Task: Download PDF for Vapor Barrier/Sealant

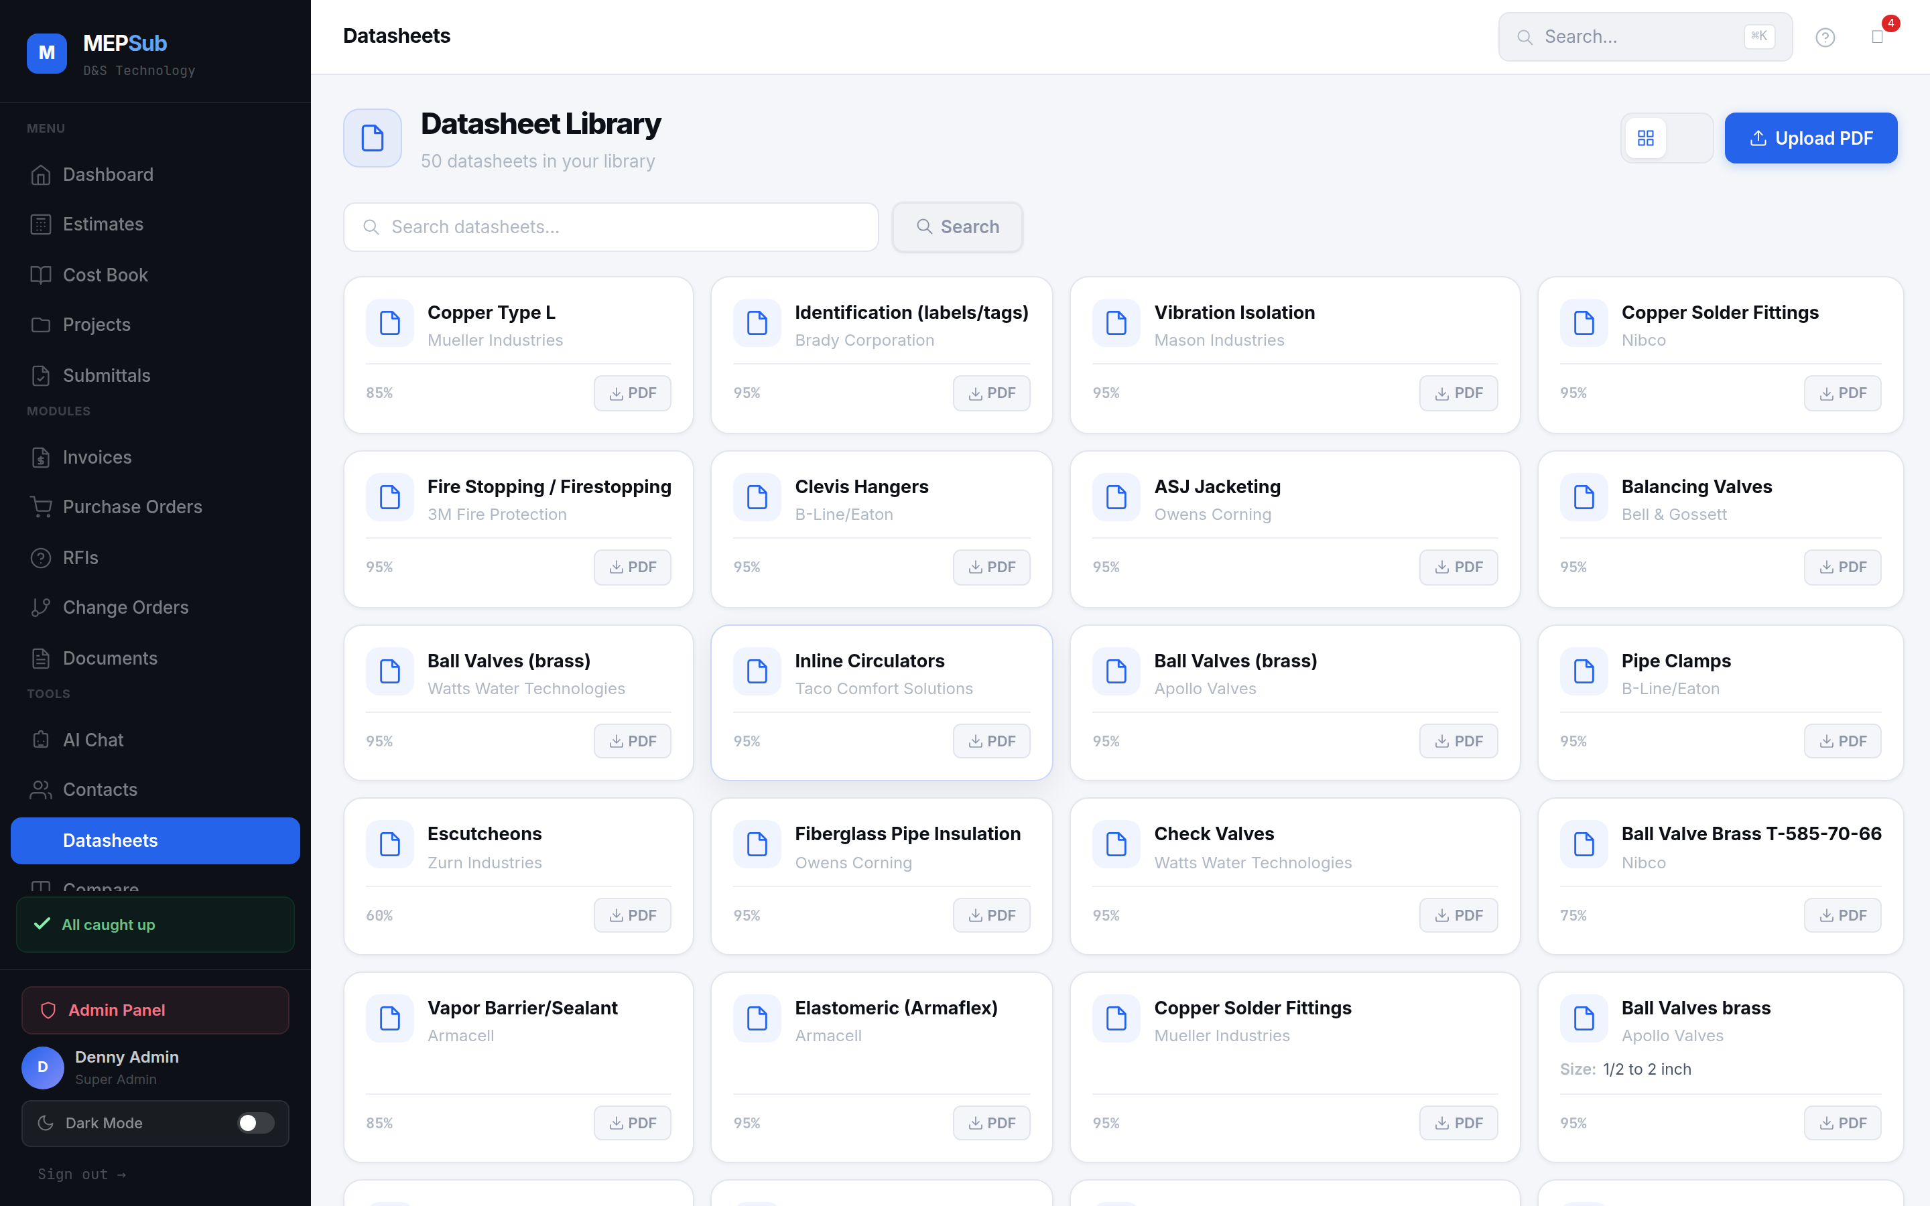Action: pos(633,1123)
